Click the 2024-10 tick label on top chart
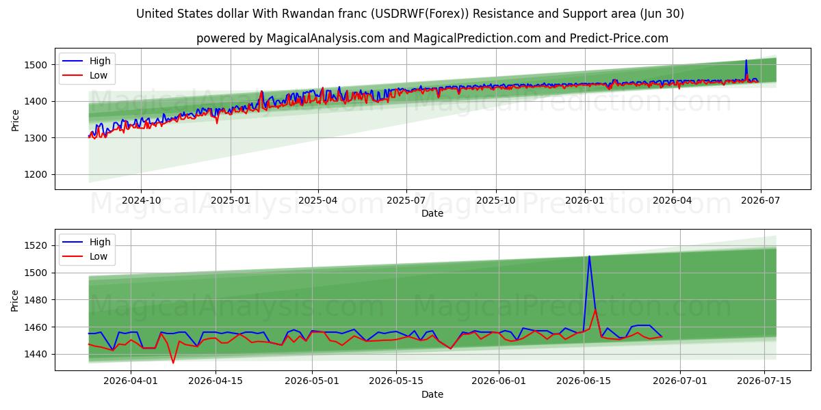Screen dimensions: 821x410 click(141, 200)
